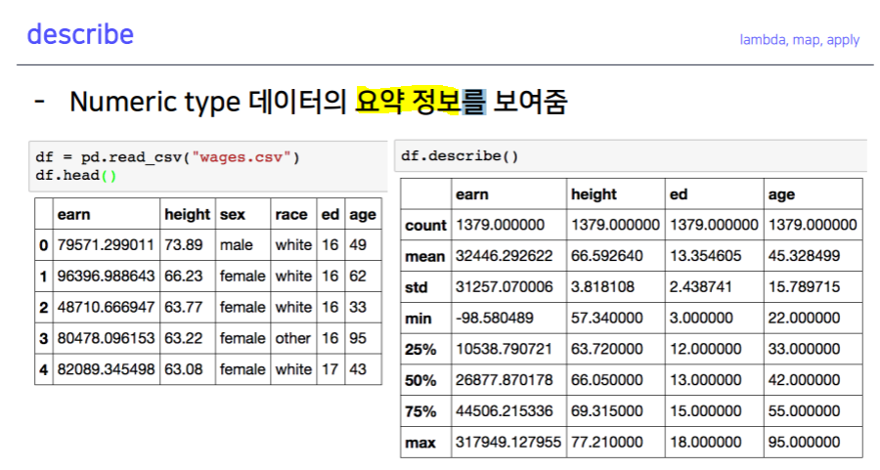
Task: Click std ed value 2.438741
Action: tap(701, 286)
